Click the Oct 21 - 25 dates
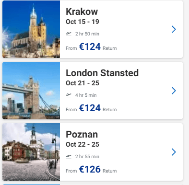The width and height of the screenshot is (189, 185). point(83,83)
